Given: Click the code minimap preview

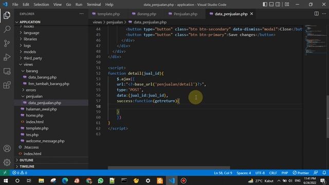Looking at the screenshot, I should [315, 40].
